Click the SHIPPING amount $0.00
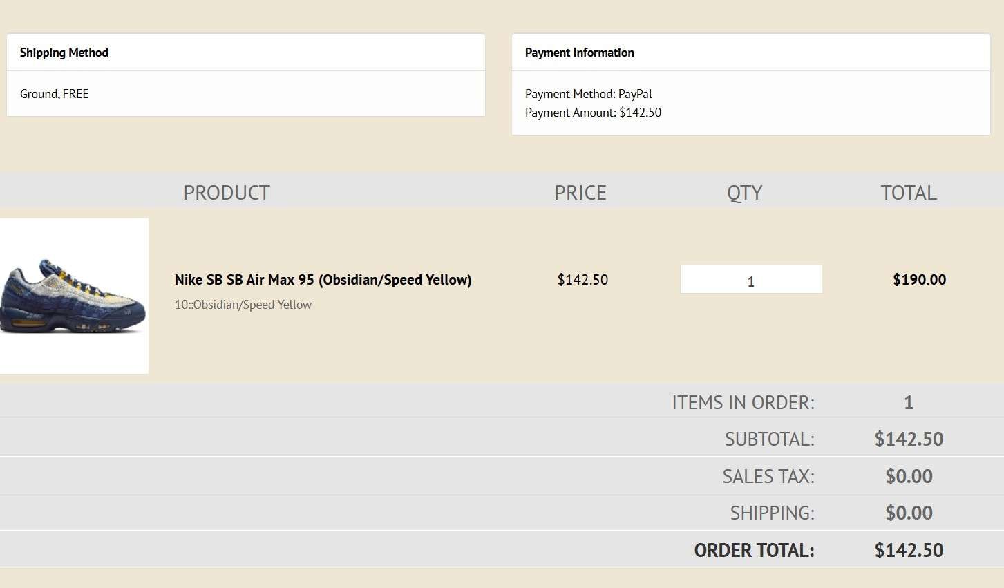The width and height of the screenshot is (1004, 588). pyautogui.click(x=909, y=513)
